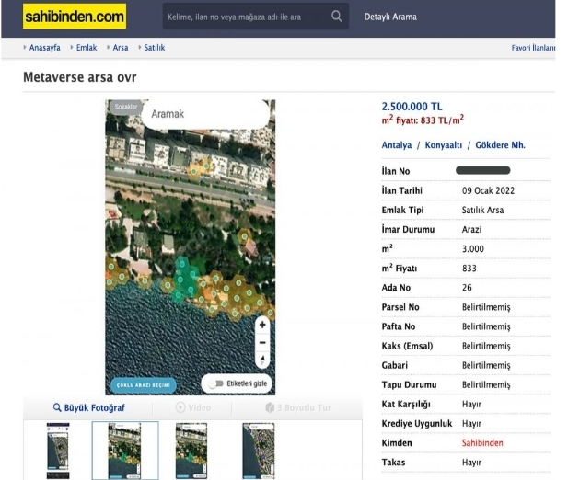The image size is (568, 480).
Task: Type in the site search field
Action: pos(244,17)
